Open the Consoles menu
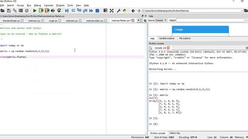The width and height of the screenshot is (248, 139). pos(48,5)
